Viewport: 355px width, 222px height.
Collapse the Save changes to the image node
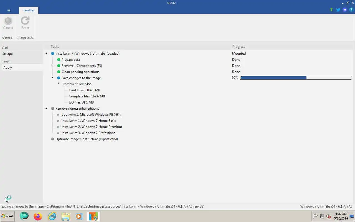pos(52,78)
